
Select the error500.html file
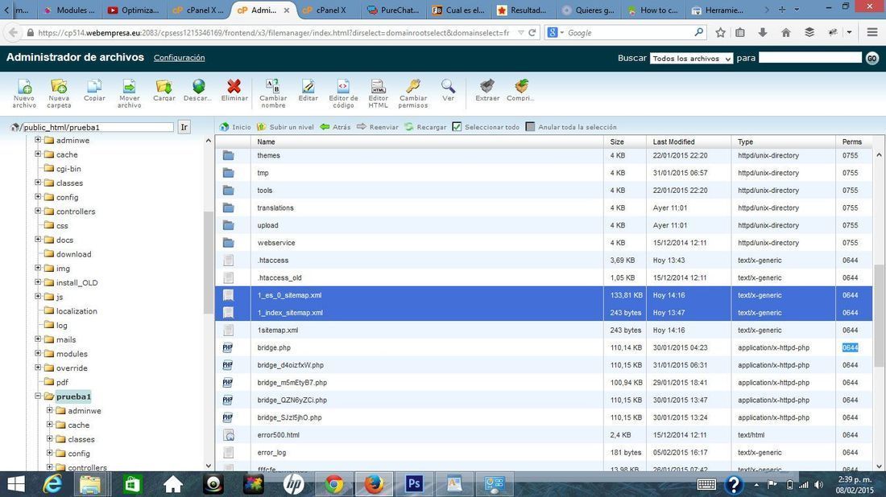(x=544, y=435)
